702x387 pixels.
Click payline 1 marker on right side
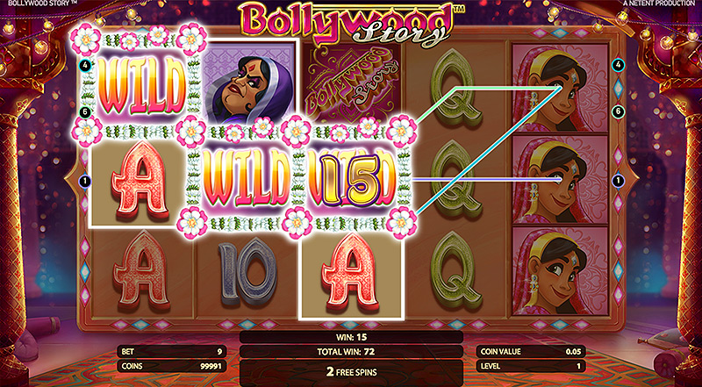pyautogui.click(x=618, y=181)
